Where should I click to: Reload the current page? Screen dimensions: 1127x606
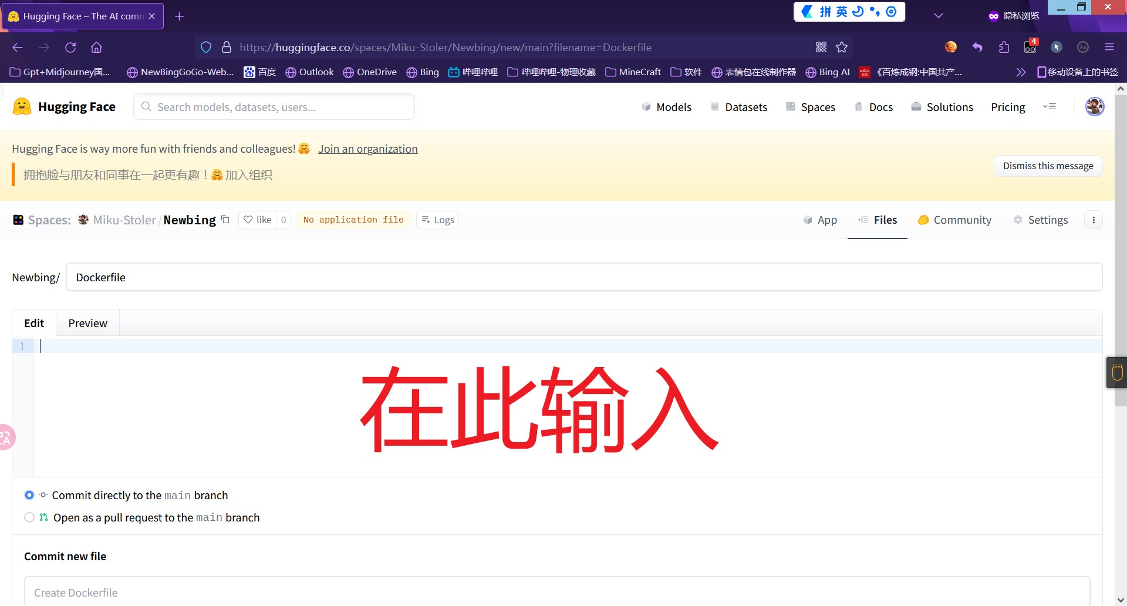click(x=70, y=48)
